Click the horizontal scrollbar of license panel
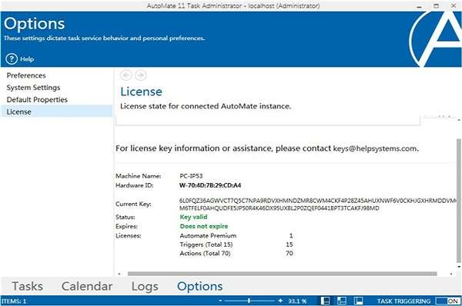This screenshot has width=462, height=306. pos(282,274)
